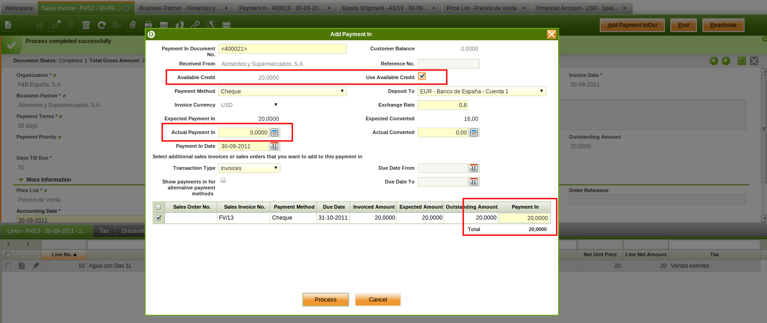Open the Payment Method dropdown showing Cheque
The image size is (767, 323).
(282, 92)
